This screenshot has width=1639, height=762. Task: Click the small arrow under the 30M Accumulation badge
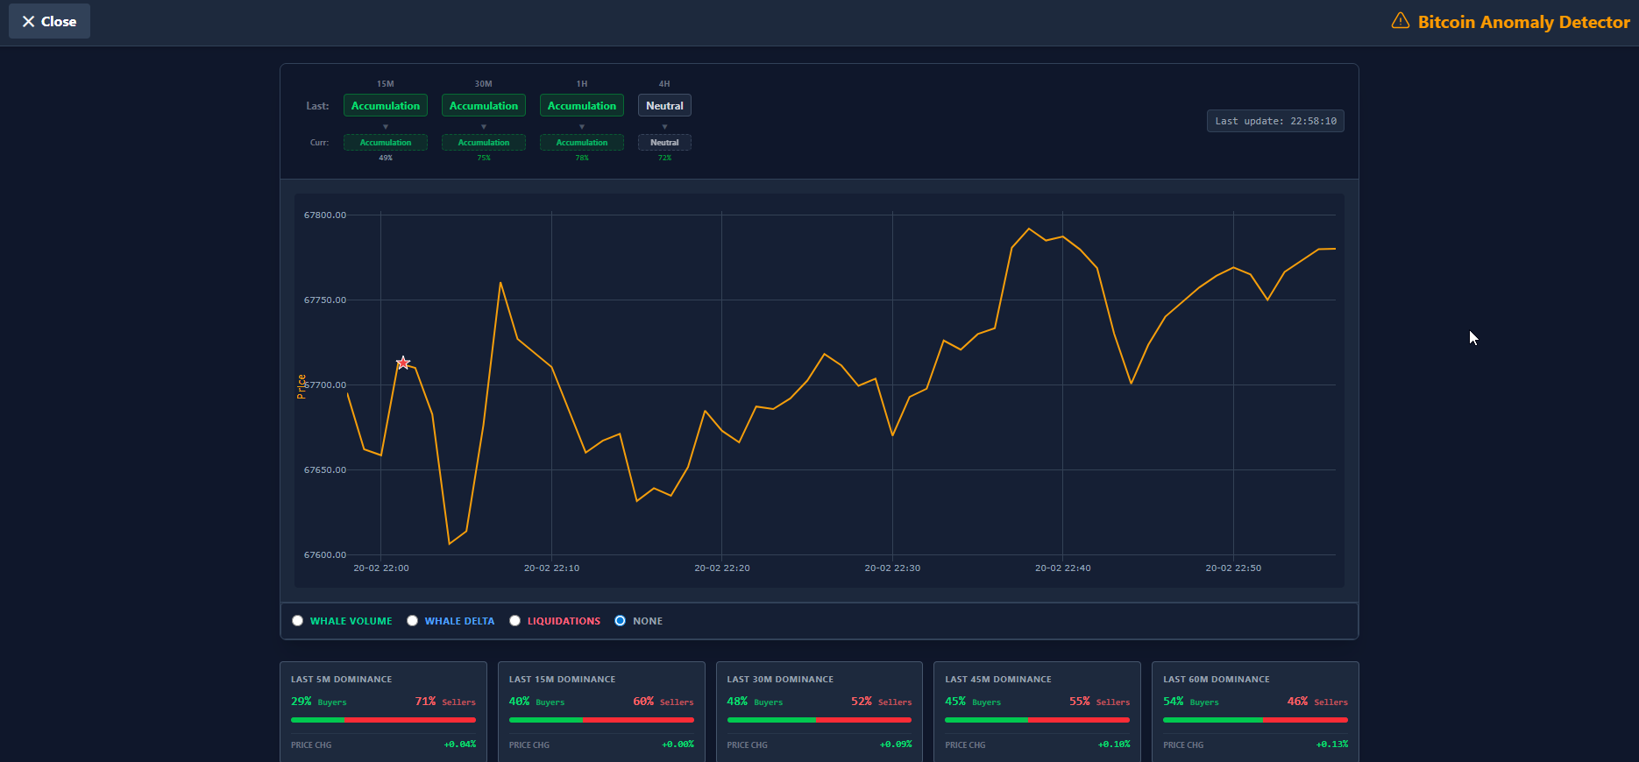(x=484, y=127)
